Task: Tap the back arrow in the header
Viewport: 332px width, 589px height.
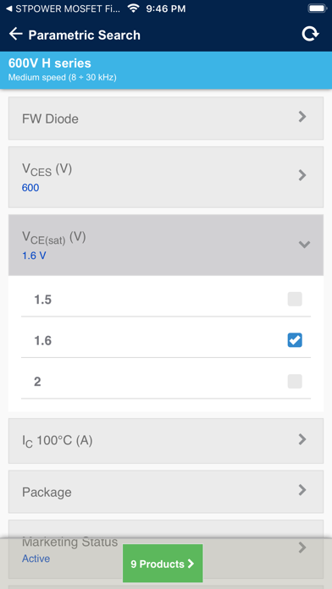Action: pos(16,34)
